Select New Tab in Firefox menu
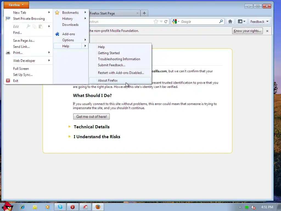 point(19,13)
